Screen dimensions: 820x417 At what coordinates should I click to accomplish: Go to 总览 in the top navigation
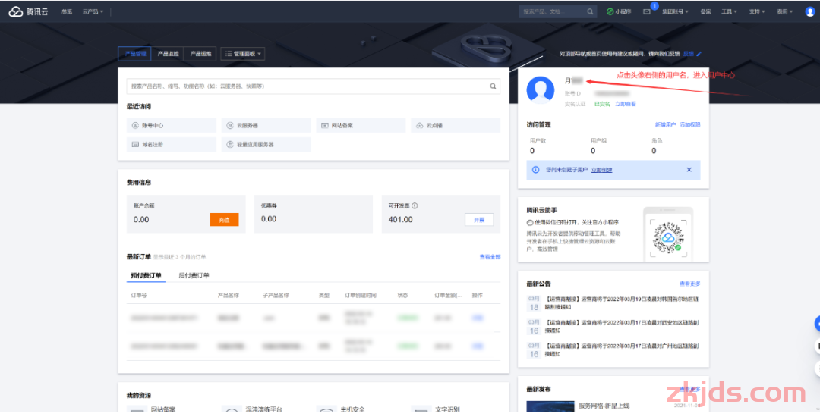click(x=67, y=11)
